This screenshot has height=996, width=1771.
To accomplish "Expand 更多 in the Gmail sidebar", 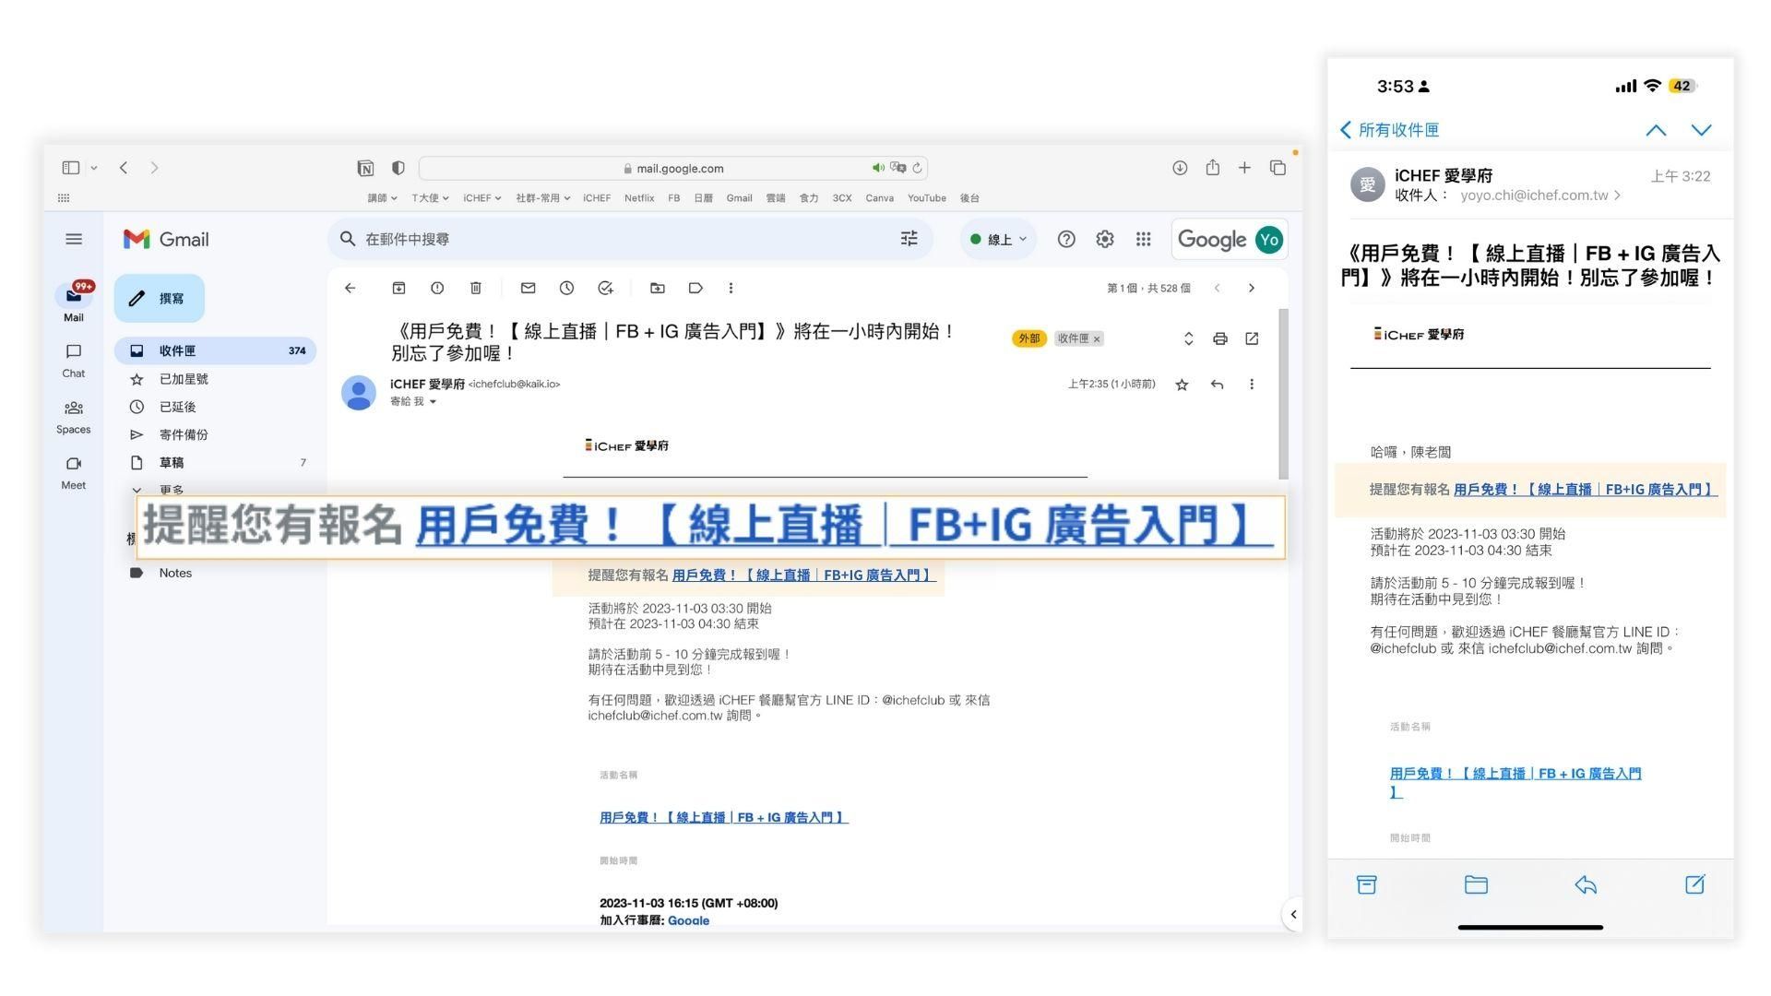I will (171, 489).
